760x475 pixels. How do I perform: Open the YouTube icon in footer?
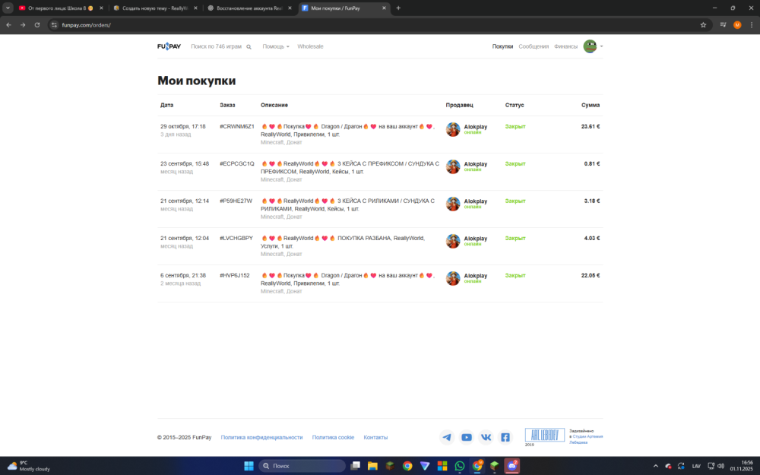click(x=467, y=437)
